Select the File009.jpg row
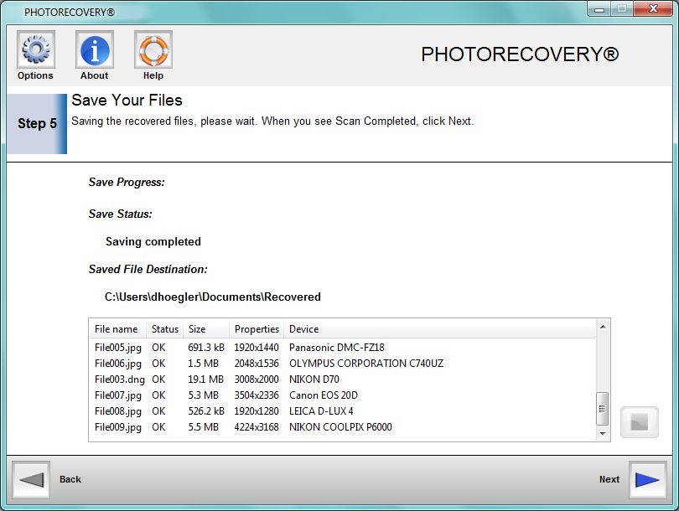The width and height of the screenshot is (679, 511). pyautogui.click(x=342, y=427)
